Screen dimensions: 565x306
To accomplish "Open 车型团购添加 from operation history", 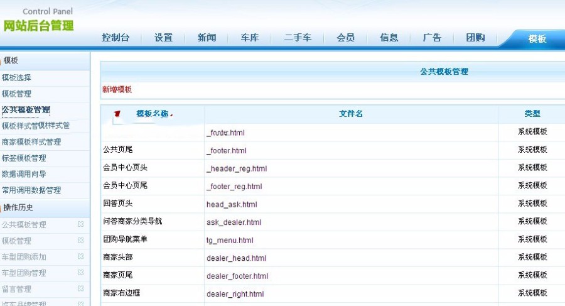I will (24, 257).
